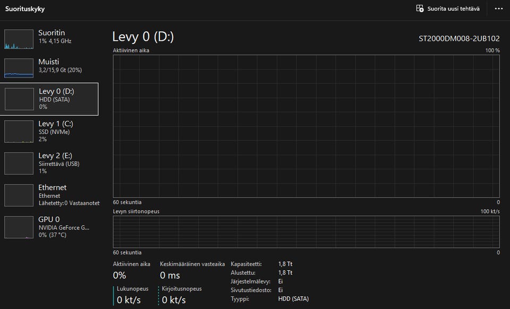Select the Ethernet performance item
510x309 pixels.
click(x=49, y=195)
